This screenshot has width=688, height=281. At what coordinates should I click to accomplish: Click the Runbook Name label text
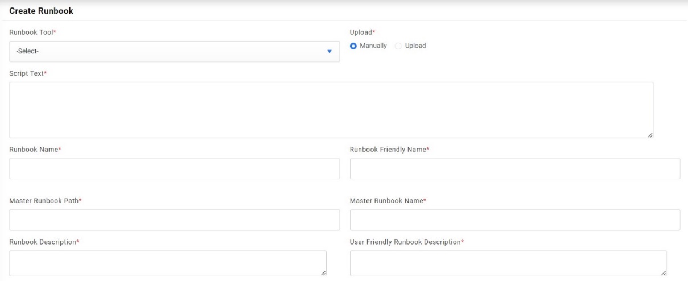click(35, 149)
